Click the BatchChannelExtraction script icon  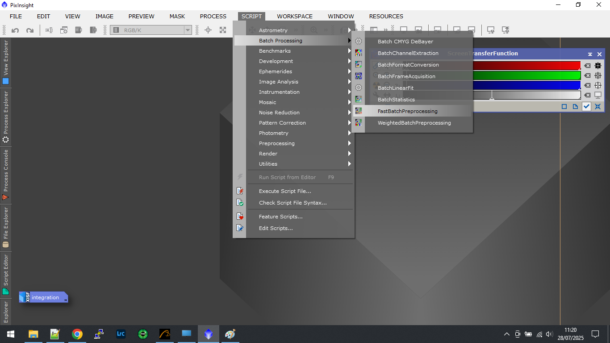pyautogui.click(x=358, y=53)
